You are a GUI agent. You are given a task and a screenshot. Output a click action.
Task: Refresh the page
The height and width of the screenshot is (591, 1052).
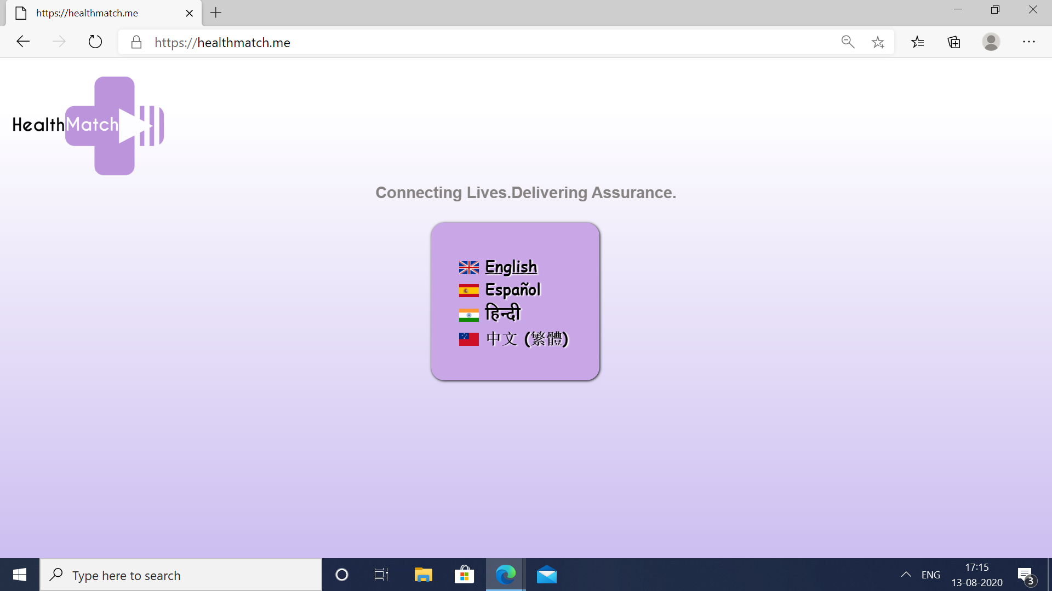tap(95, 42)
